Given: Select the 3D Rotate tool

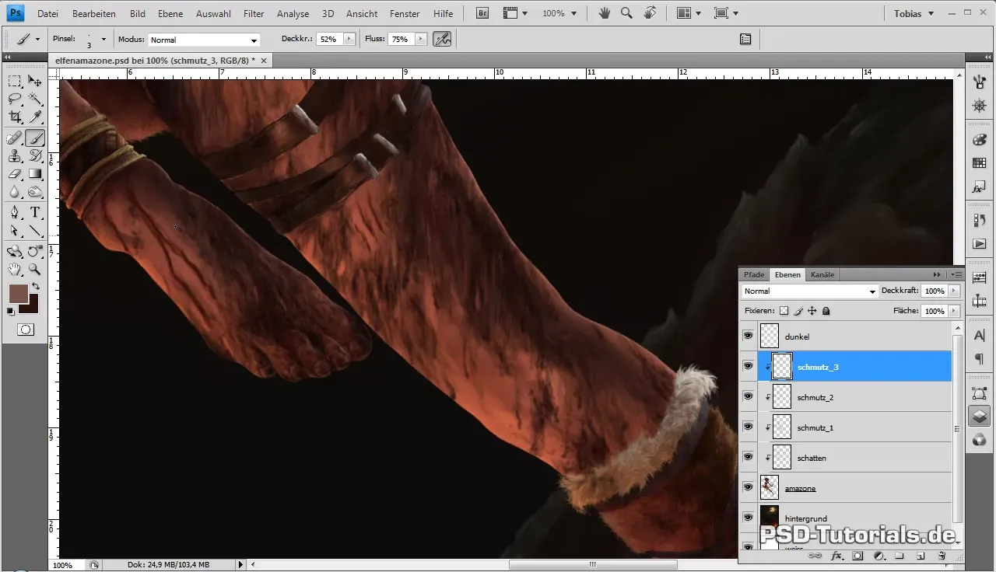Looking at the screenshot, I should pyautogui.click(x=15, y=251).
